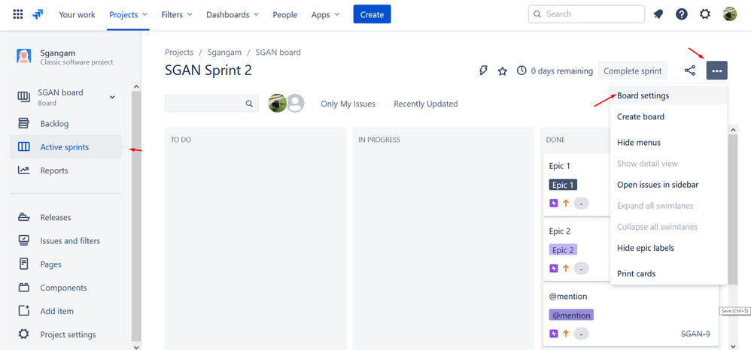Go to Active sprints in sidebar

click(65, 146)
